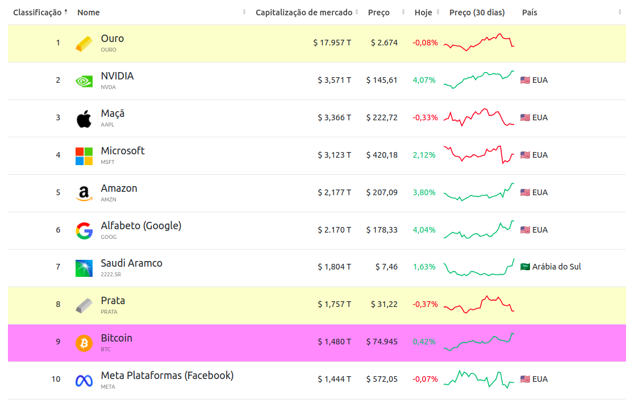Click the $ 222,72 price value

[x=382, y=117]
